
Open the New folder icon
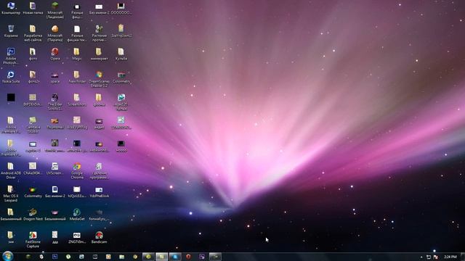tap(77, 77)
